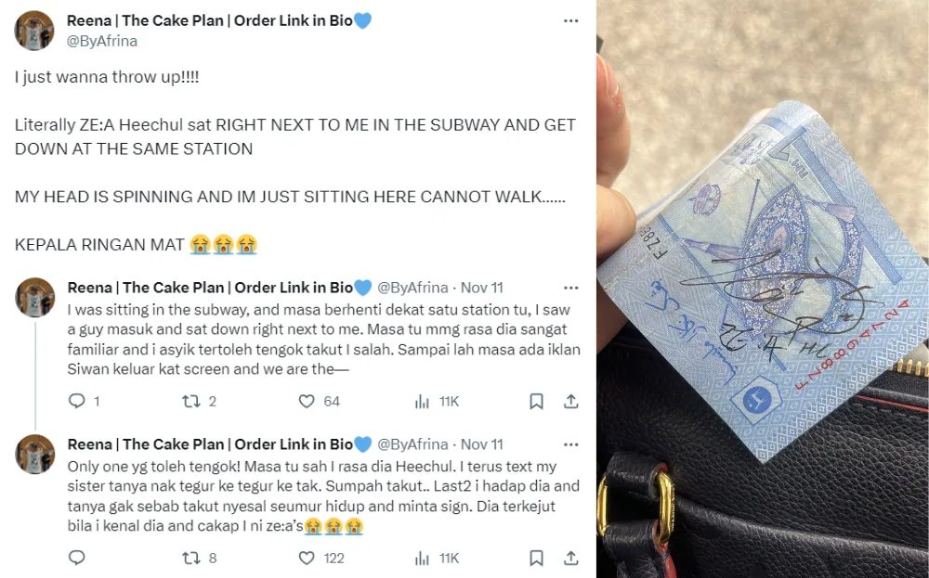Open the main tweet author's profile picture
The image size is (929, 578).
(x=34, y=31)
